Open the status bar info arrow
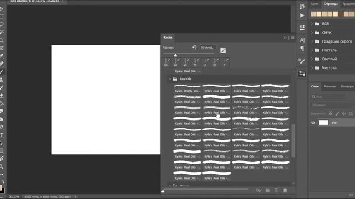 coord(75,197)
